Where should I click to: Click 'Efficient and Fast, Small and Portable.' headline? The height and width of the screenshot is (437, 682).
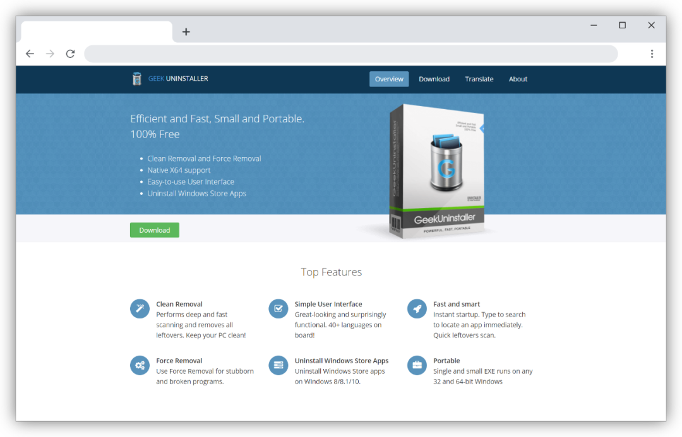(x=217, y=119)
